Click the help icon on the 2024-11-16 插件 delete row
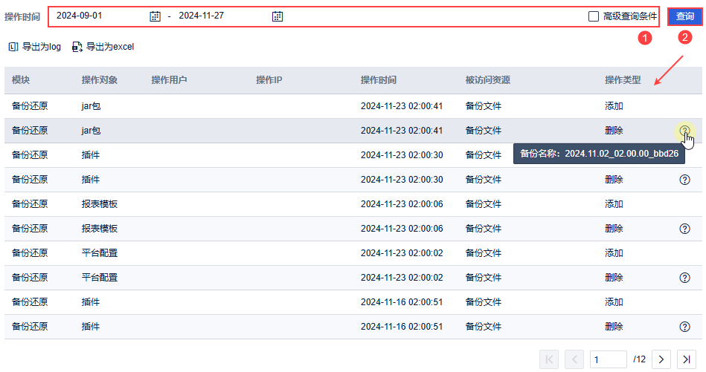This screenshot has width=706, height=372. point(684,327)
